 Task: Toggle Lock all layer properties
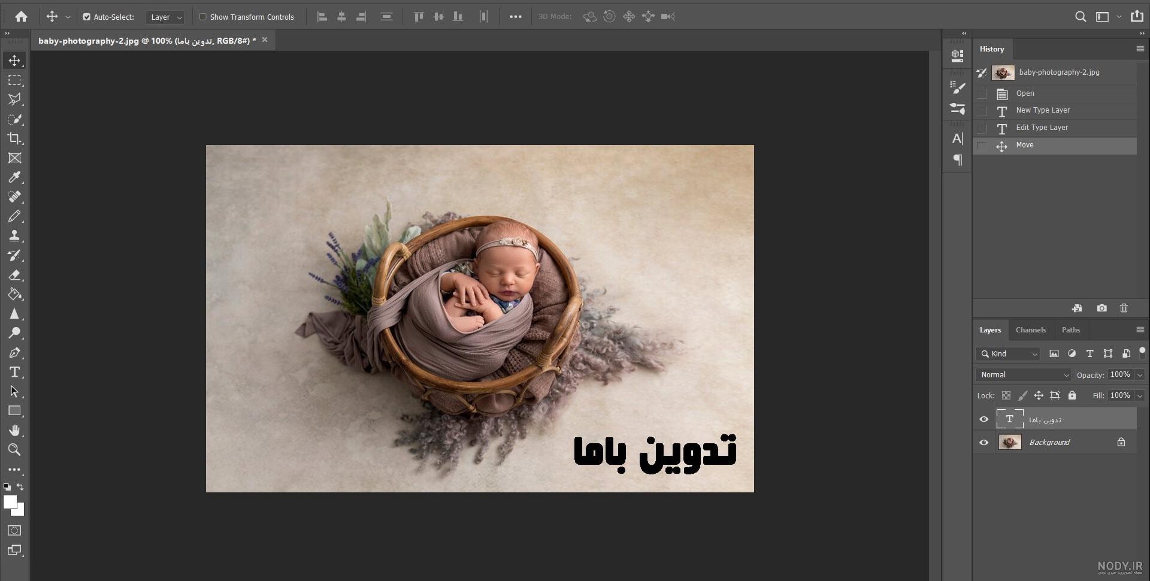click(x=1072, y=395)
